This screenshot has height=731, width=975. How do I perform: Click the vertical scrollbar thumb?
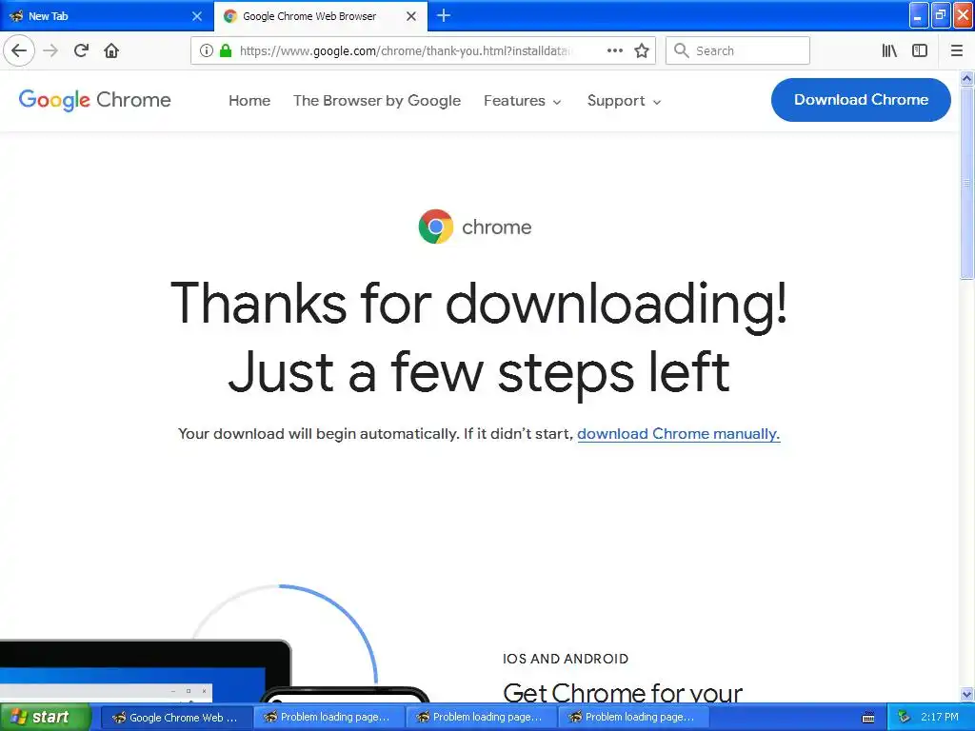(x=967, y=183)
